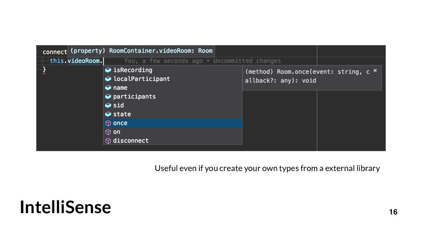Choose the state completion entry
422x237 pixels.
pos(173,114)
